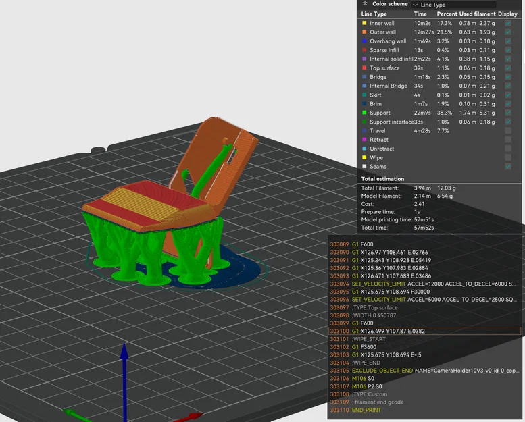Enable Wipe display checkbox
This screenshot has height=422, width=525.
tap(508, 157)
